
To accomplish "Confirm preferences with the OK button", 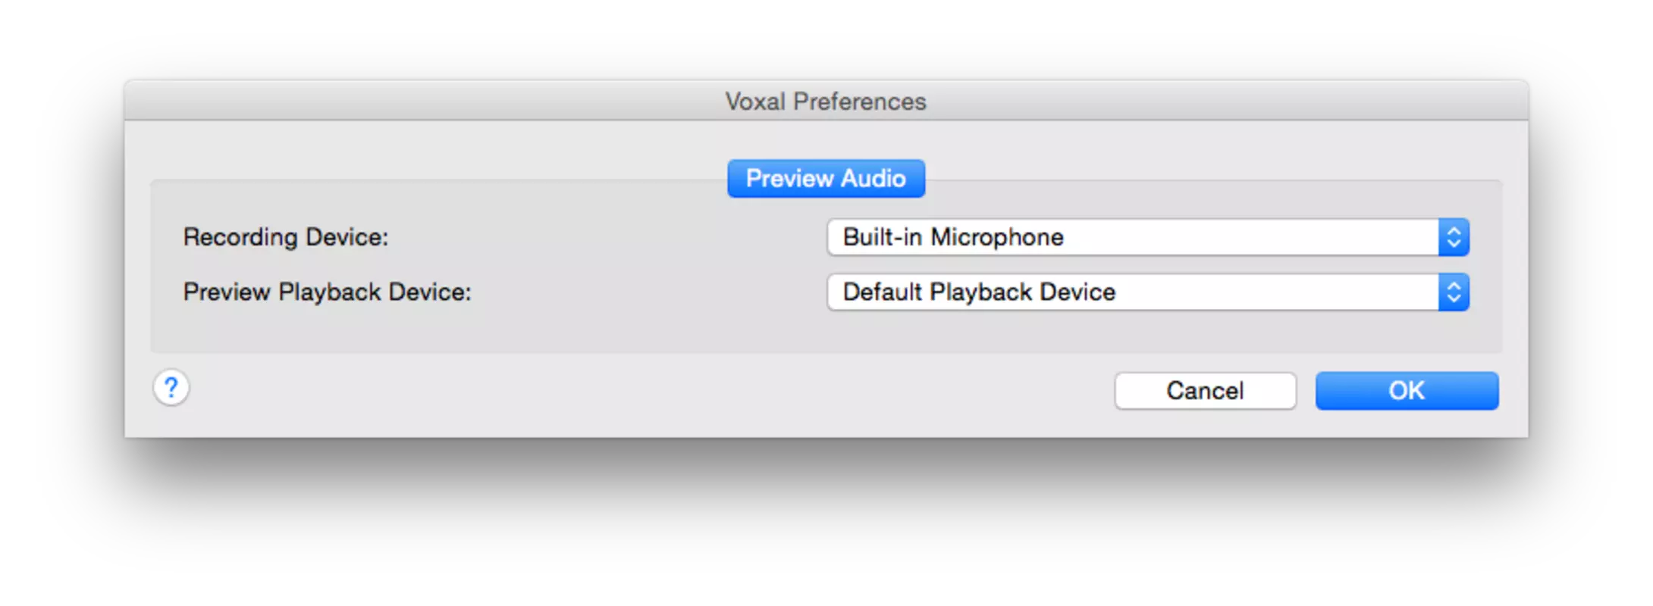I will 1407,391.
